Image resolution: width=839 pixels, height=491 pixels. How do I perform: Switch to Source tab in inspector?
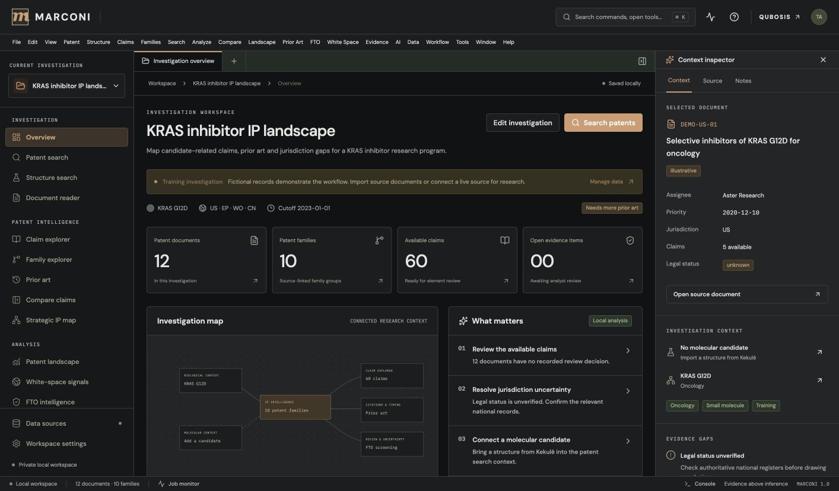[x=713, y=81]
